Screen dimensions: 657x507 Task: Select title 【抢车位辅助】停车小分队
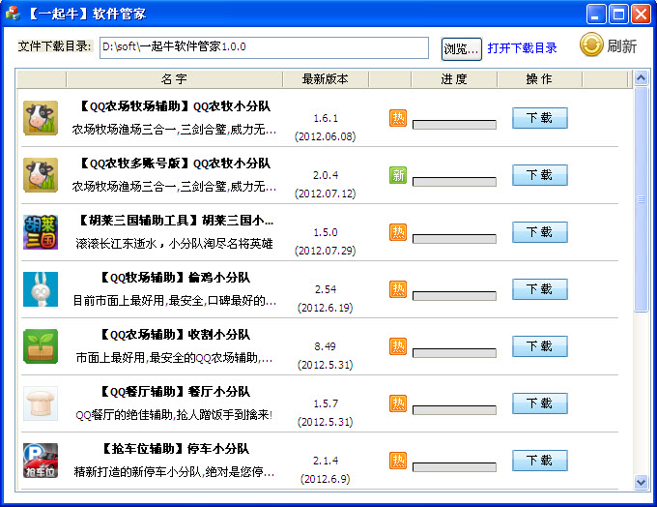[175, 449]
